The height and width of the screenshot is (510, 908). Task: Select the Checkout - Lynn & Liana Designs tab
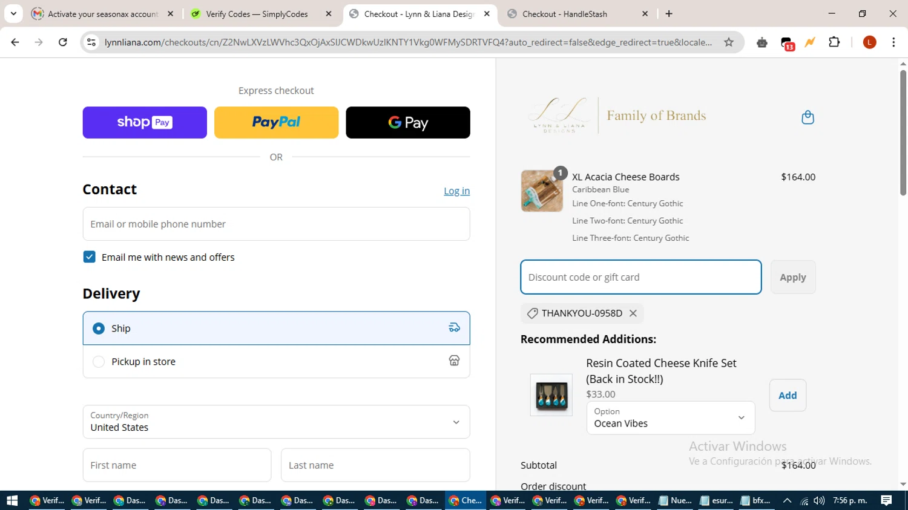(419, 14)
